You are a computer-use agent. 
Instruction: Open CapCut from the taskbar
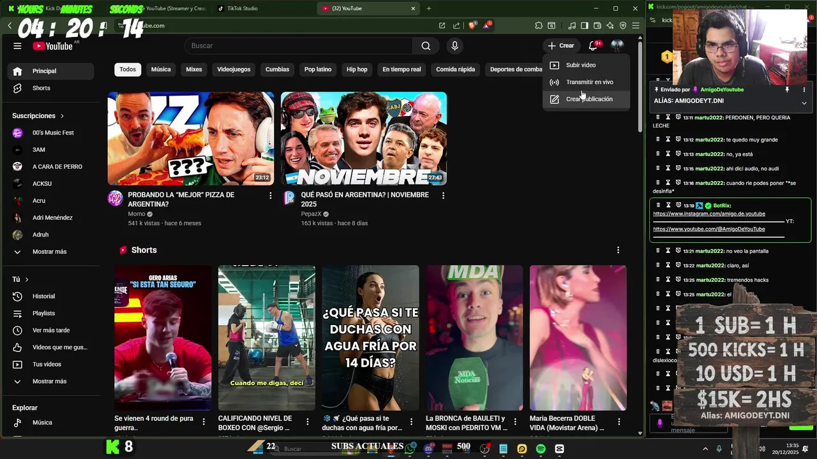tap(560, 449)
